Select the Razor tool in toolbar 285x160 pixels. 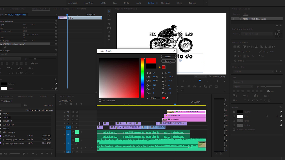click(x=109, y=24)
